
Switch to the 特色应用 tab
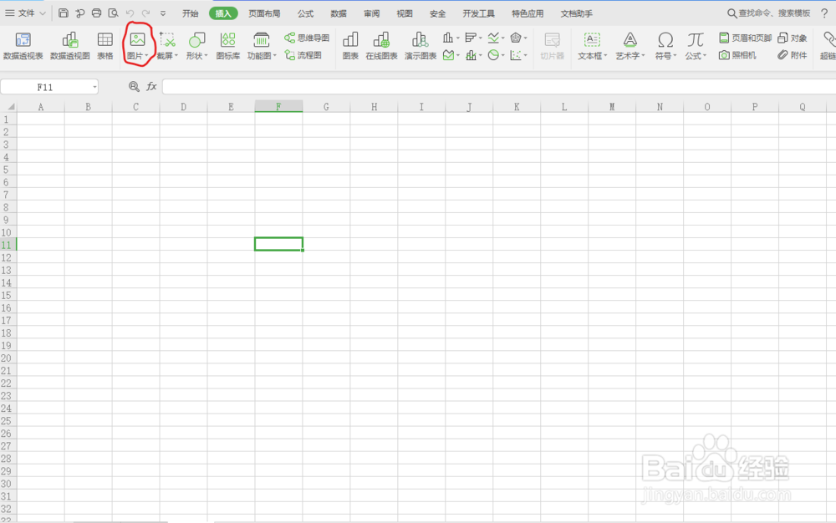tap(528, 13)
